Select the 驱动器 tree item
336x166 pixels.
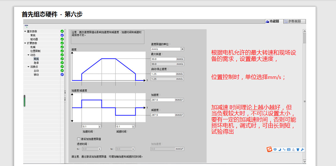click(34, 39)
